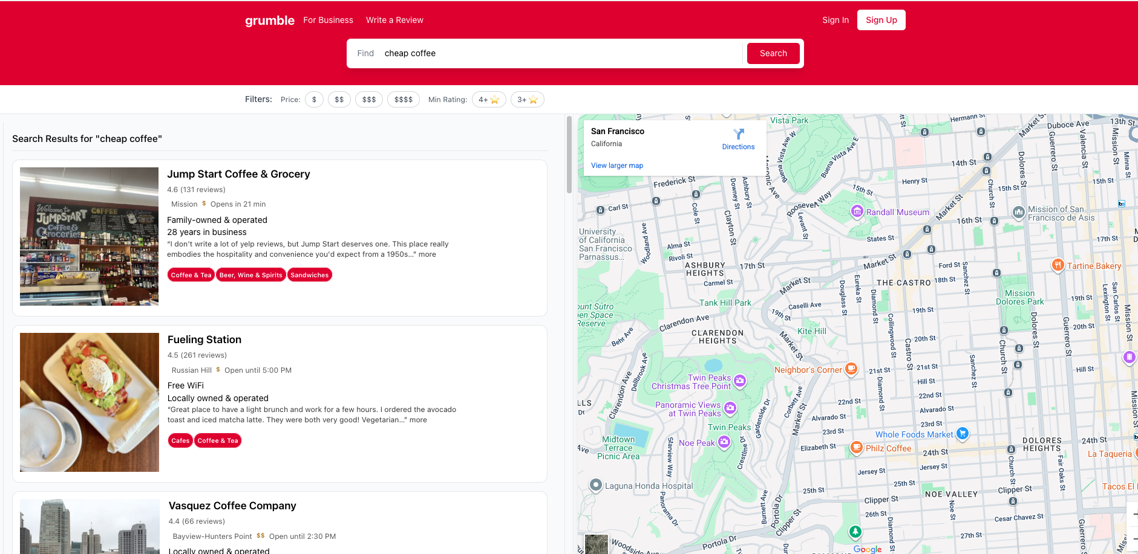Click Vasquez Coffee Company skyline photo

coord(90,526)
